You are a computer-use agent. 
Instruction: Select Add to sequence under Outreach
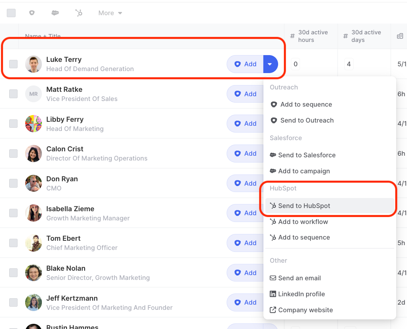(x=330, y=104)
